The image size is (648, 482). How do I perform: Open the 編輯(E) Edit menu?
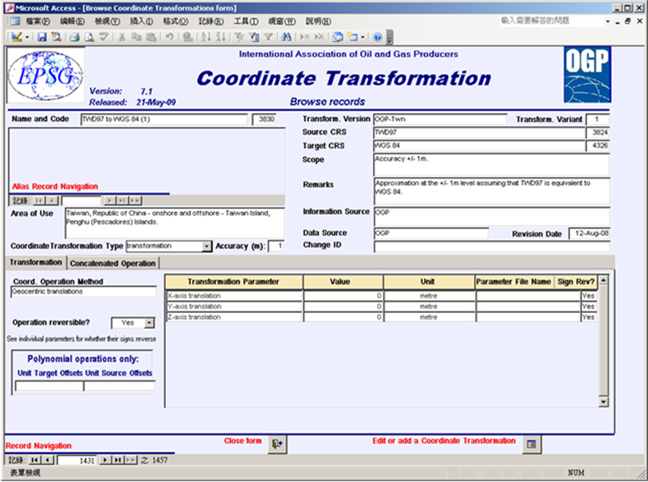click(x=73, y=21)
